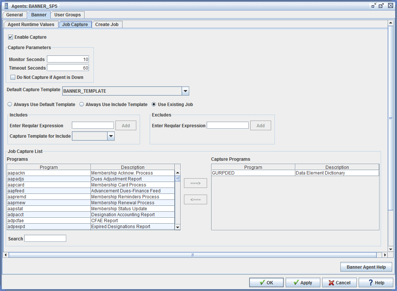Image resolution: width=397 pixels, height=291 pixels.
Task: Click the Monitor Seconds input field
Action: point(68,59)
